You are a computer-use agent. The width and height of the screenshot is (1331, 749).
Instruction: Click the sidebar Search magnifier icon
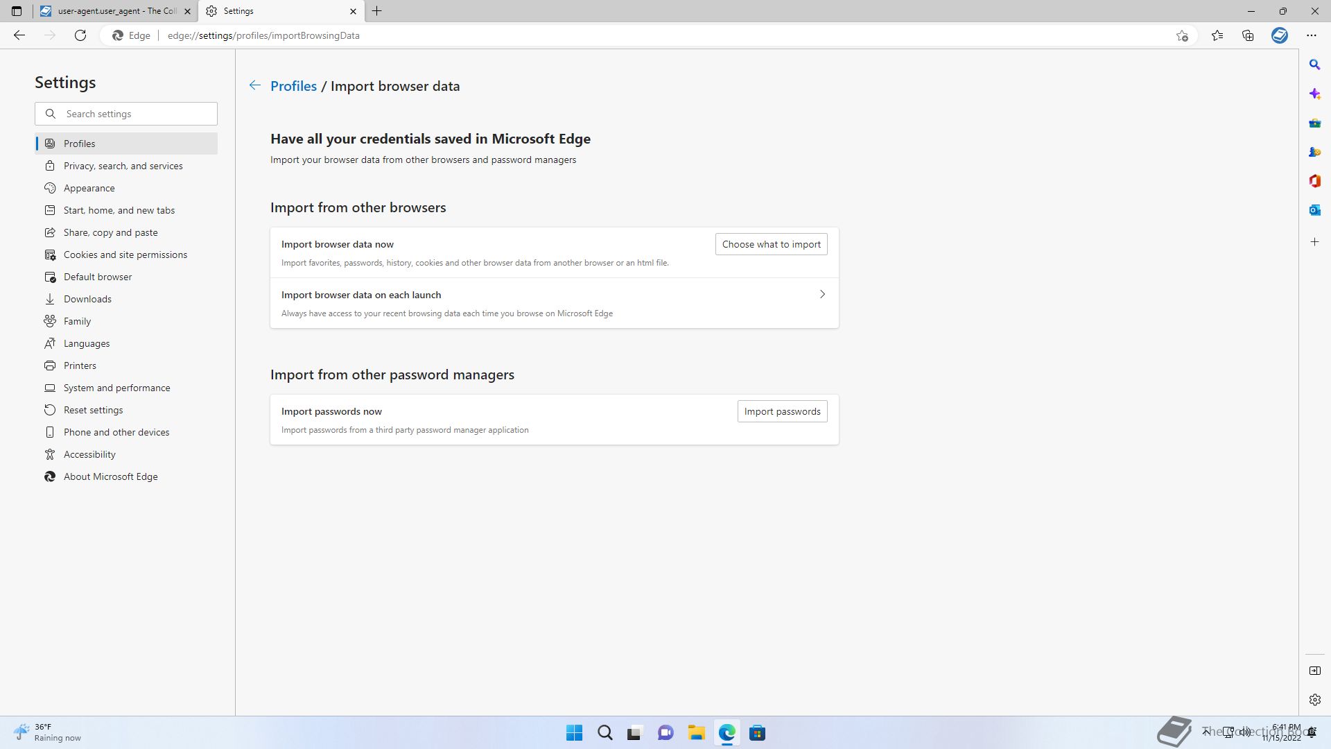[x=1314, y=64]
